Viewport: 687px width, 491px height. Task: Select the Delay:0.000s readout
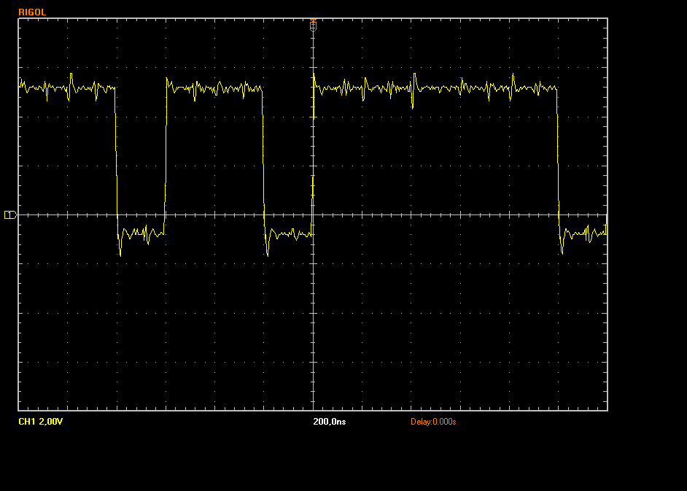click(x=432, y=422)
